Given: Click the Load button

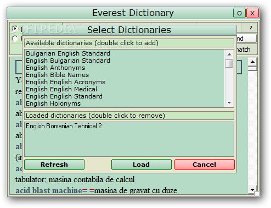Looking at the screenshot, I should (142, 165).
